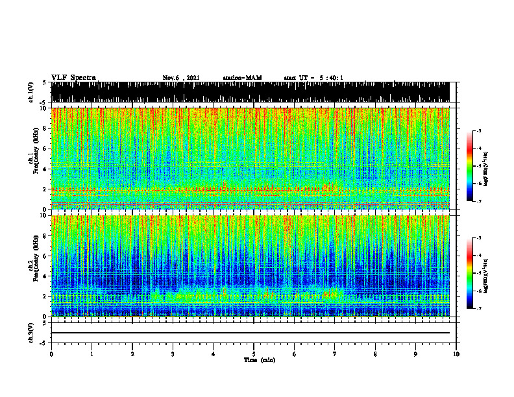Select the date text 'Nov.6 , 2021'
This screenshot has width=514, height=397.
point(181,78)
